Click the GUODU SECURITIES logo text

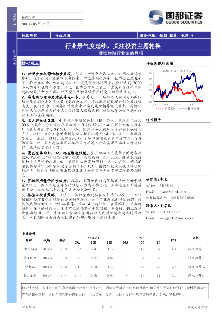pos(184,22)
